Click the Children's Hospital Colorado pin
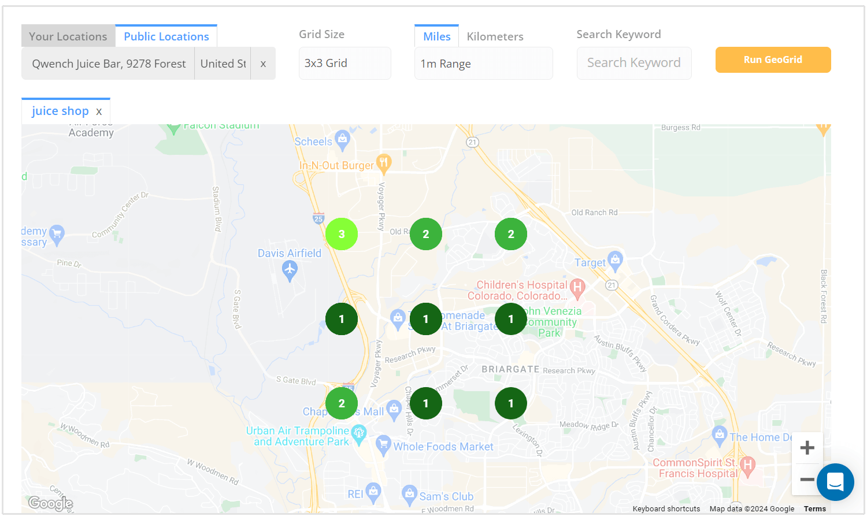The height and width of the screenshot is (520, 867). 577,288
